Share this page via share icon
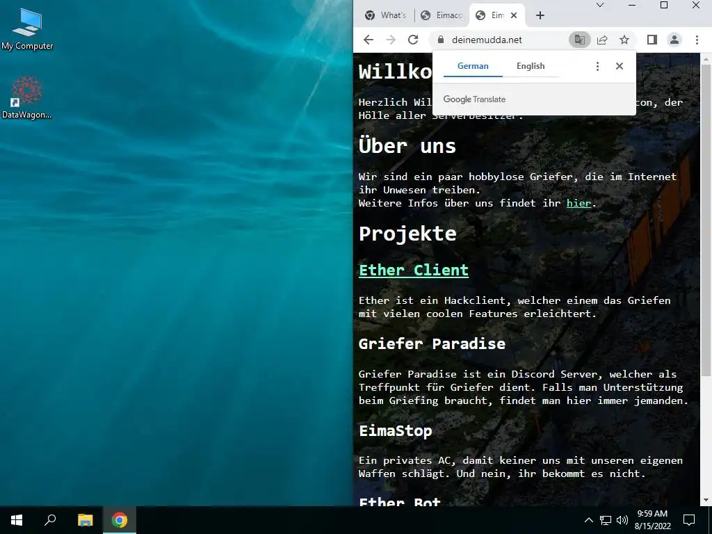This screenshot has width=712, height=534. tap(602, 40)
